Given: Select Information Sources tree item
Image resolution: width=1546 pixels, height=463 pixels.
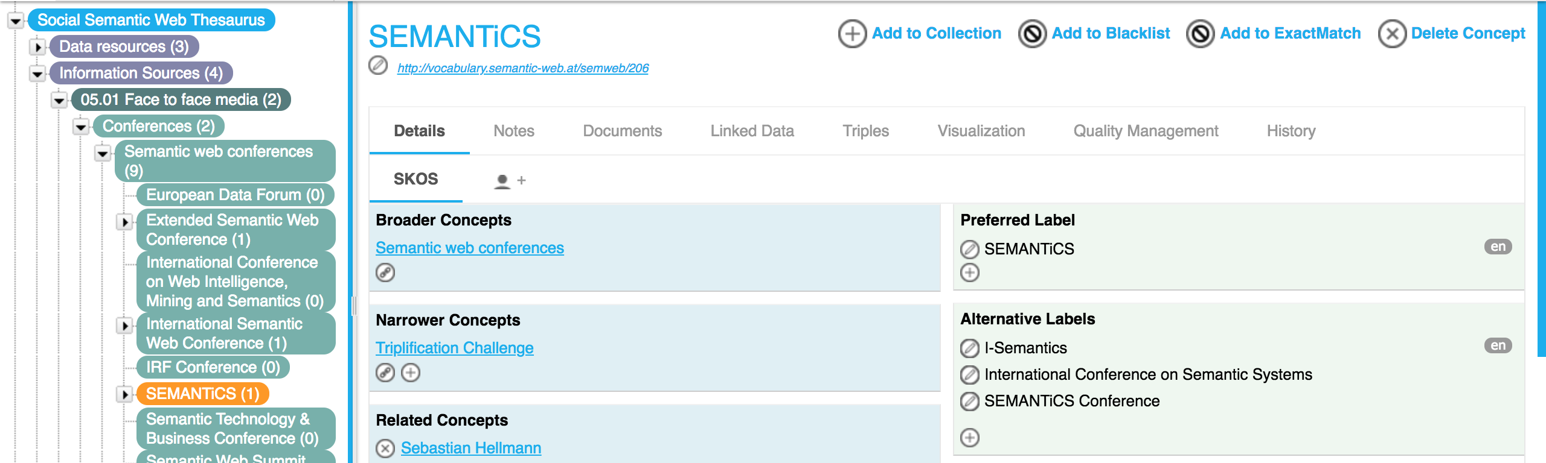Looking at the screenshot, I should click(141, 73).
